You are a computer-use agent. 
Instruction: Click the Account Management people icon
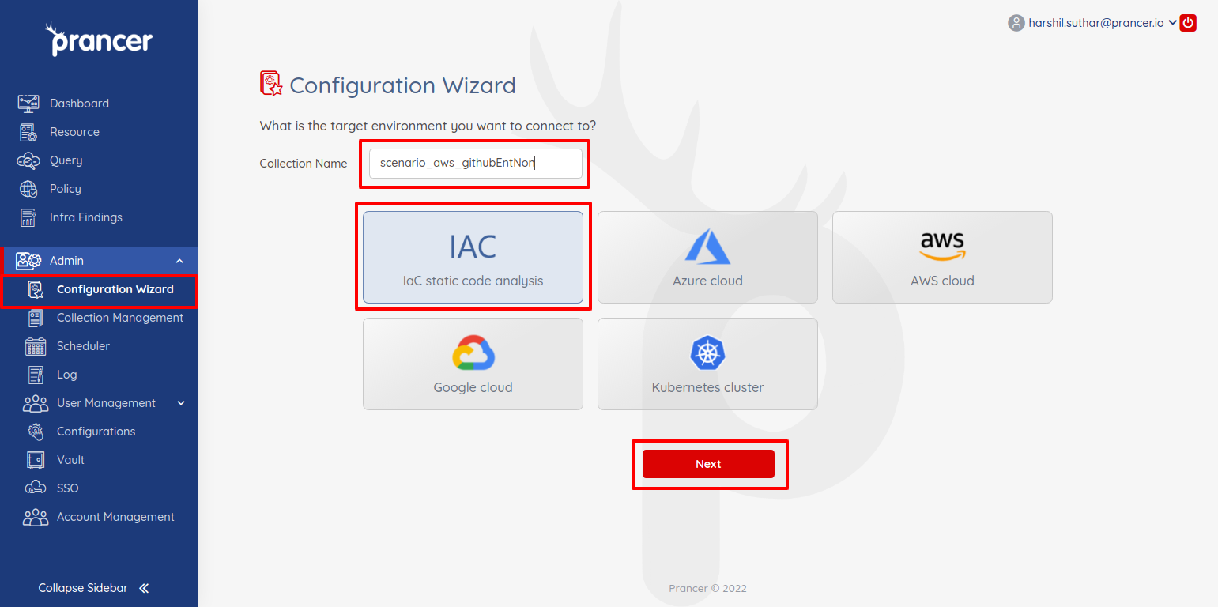click(36, 517)
